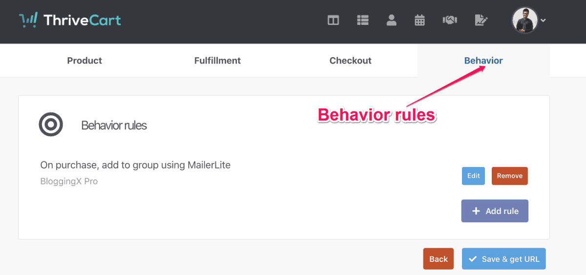Open the affiliates handshake icon
Screen dimensions: 586x275
coord(450,20)
